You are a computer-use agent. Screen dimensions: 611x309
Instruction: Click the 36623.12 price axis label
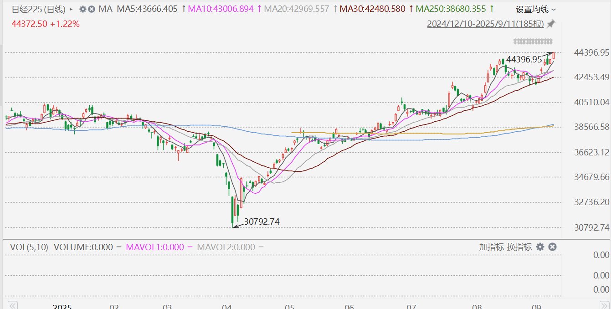pos(592,152)
